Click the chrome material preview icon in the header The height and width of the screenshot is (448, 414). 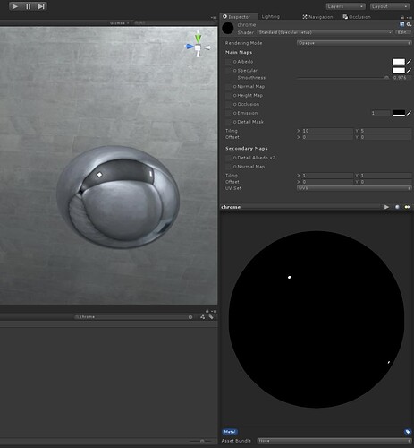(x=228, y=28)
